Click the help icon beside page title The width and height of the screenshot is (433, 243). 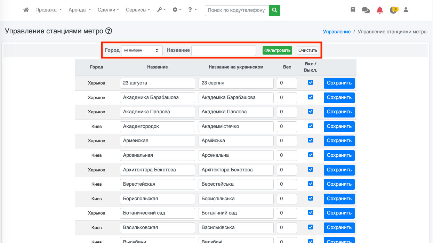(x=109, y=31)
